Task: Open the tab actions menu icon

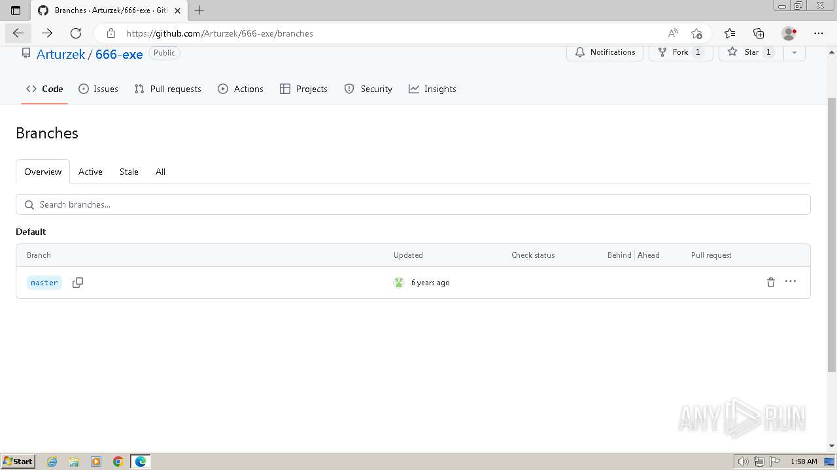Action: (16, 10)
